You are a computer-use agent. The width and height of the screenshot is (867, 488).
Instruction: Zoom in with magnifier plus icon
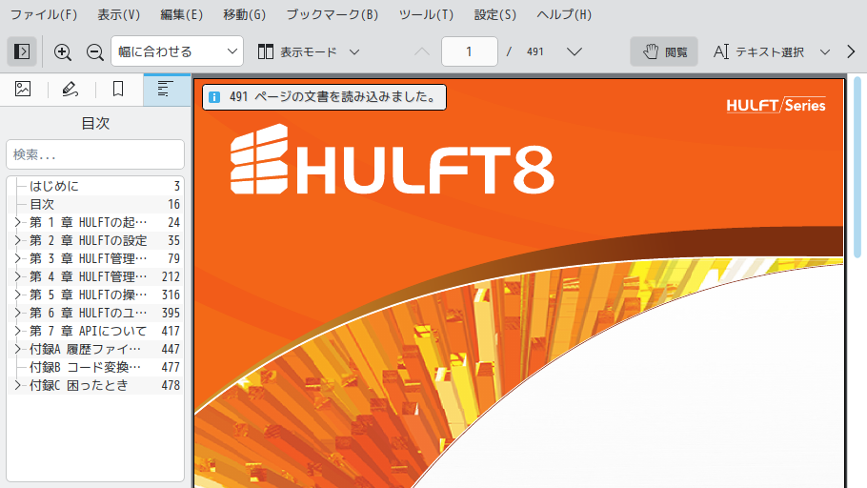pos(63,52)
